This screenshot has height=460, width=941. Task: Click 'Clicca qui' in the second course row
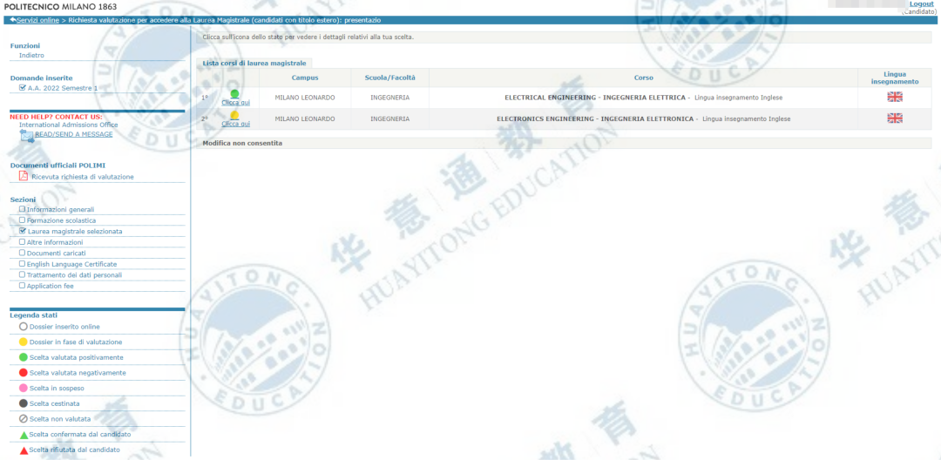coord(235,124)
